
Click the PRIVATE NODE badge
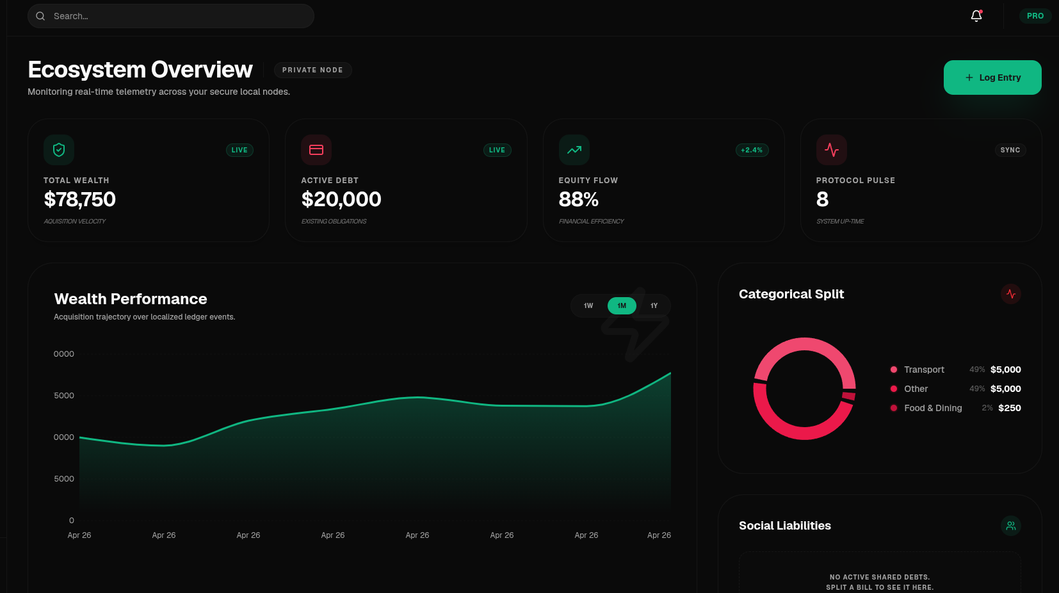[x=312, y=70]
